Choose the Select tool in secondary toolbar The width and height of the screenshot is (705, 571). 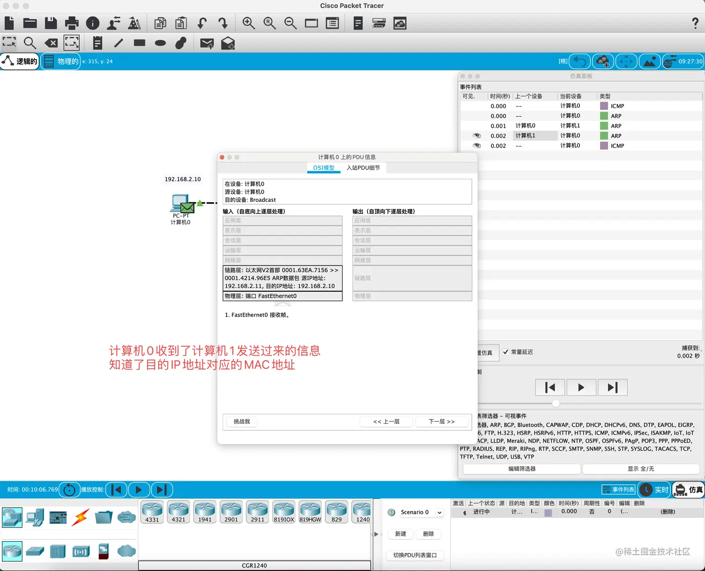[9, 43]
